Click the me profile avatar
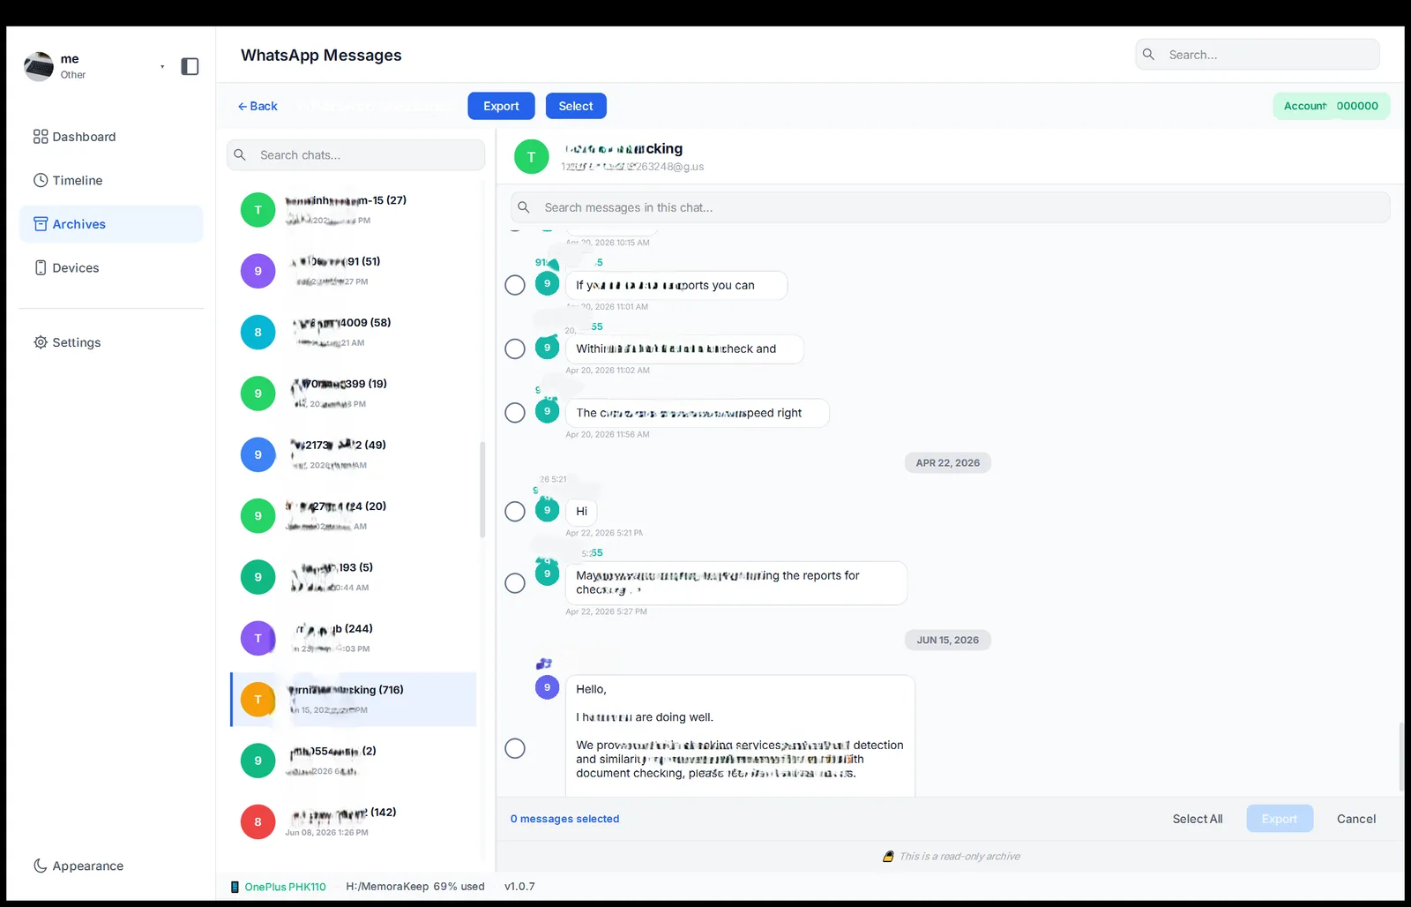This screenshot has height=907, width=1411. click(x=39, y=66)
